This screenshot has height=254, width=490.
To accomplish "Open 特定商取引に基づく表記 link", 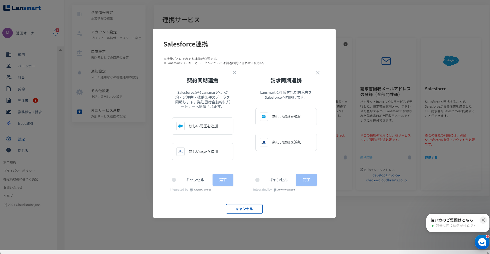I will pyautogui.click(x=21, y=179).
